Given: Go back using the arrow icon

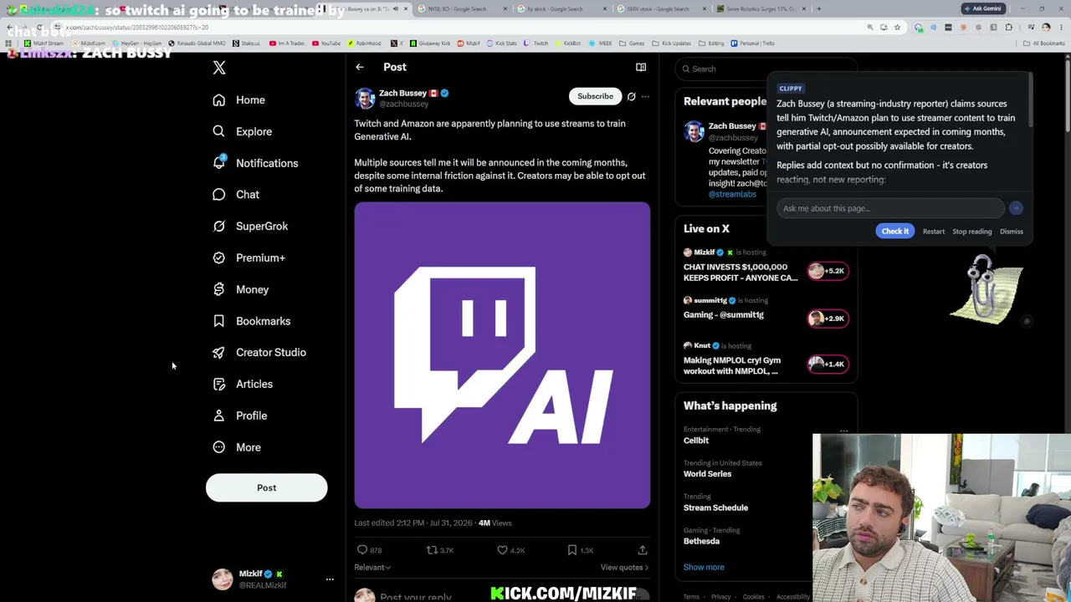Looking at the screenshot, I should click(x=360, y=67).
